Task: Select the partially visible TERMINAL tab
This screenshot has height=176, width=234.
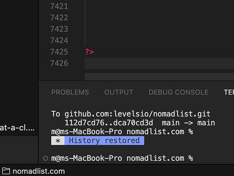Action: pos(229,92)
